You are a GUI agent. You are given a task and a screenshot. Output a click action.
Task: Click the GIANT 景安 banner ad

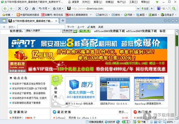pos(88,43)
